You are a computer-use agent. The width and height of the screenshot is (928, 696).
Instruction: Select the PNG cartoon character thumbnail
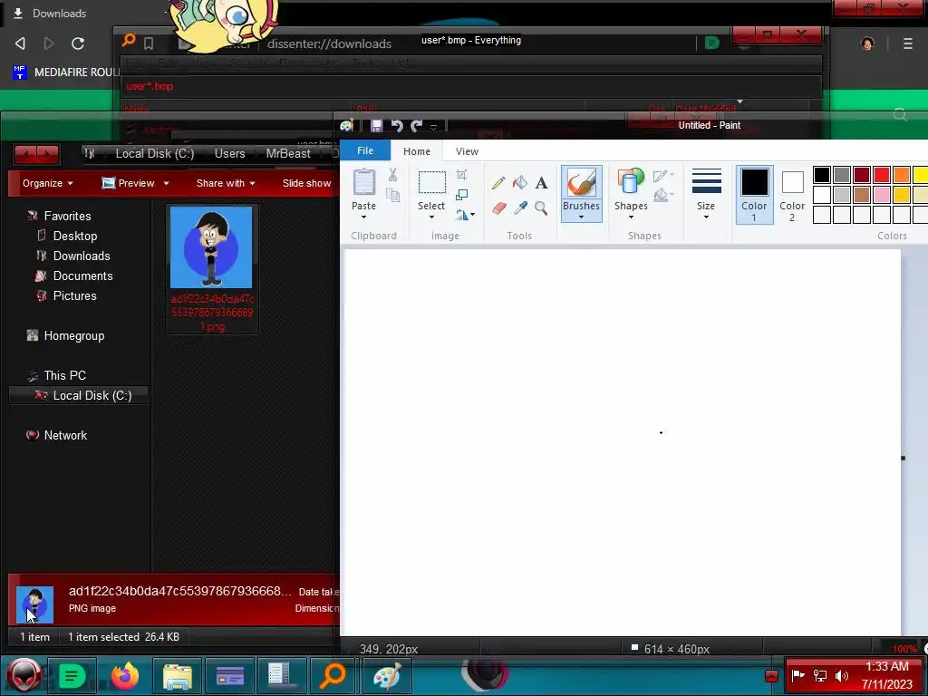211,247
